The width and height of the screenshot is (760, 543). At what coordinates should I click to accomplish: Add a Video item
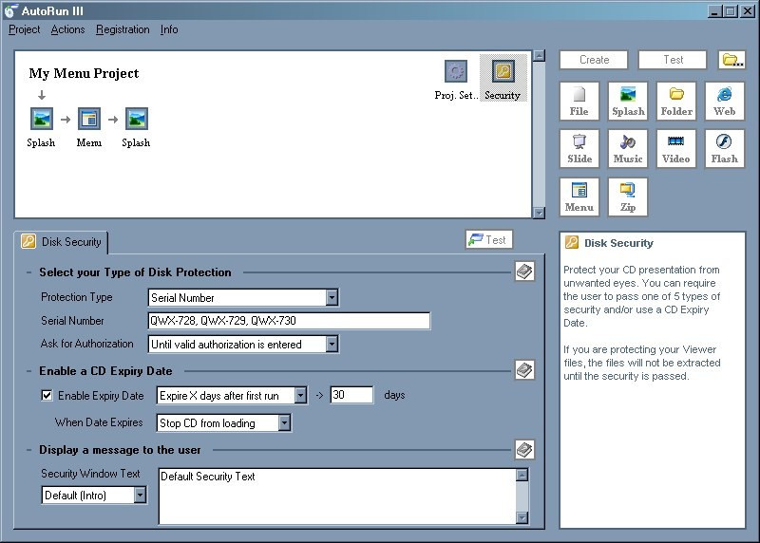(676, 149)
